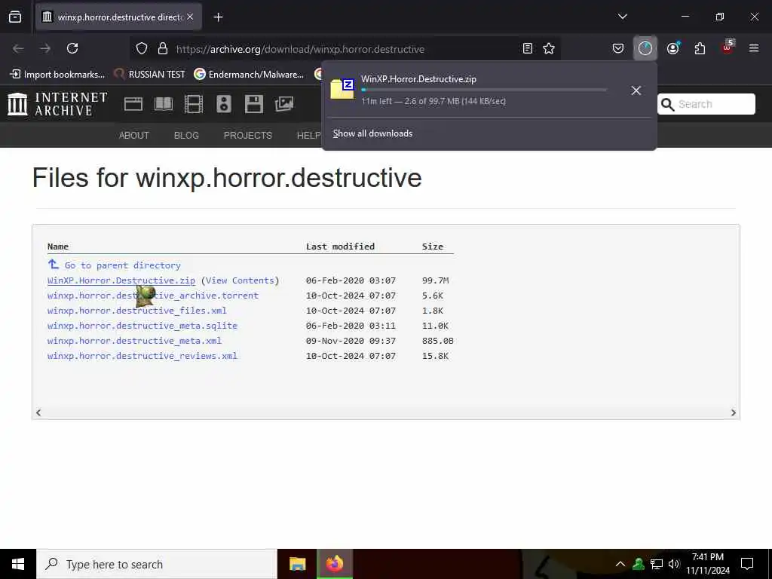Open Endermanch/Malware... bookmark
The width and height of the screenshot is (772, 579).
pos(249,75)
